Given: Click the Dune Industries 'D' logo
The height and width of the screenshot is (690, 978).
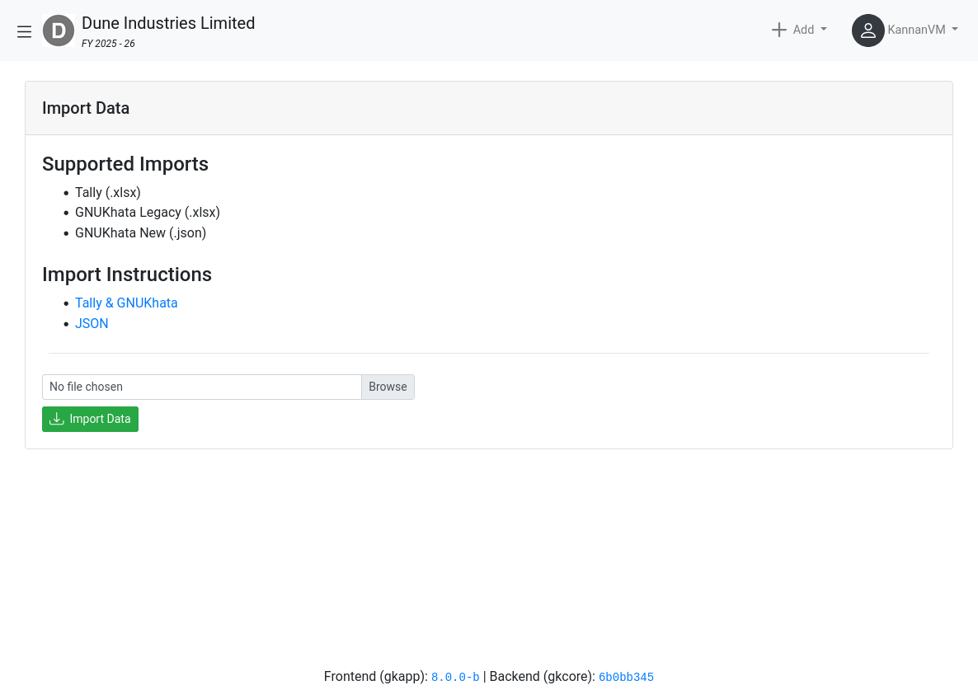Looking at the screenshot, I should point(59,31).
